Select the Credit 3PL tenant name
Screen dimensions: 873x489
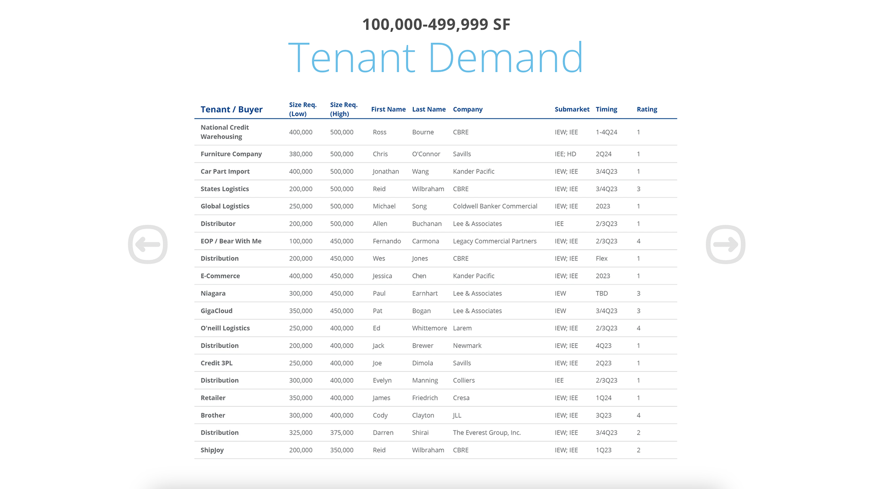coord(216,363)
